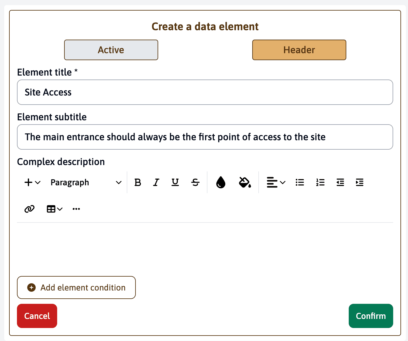Viewport: 408px width, 341px height.
Task: Increase indent of the paragraph
Action: pos(360,182)
